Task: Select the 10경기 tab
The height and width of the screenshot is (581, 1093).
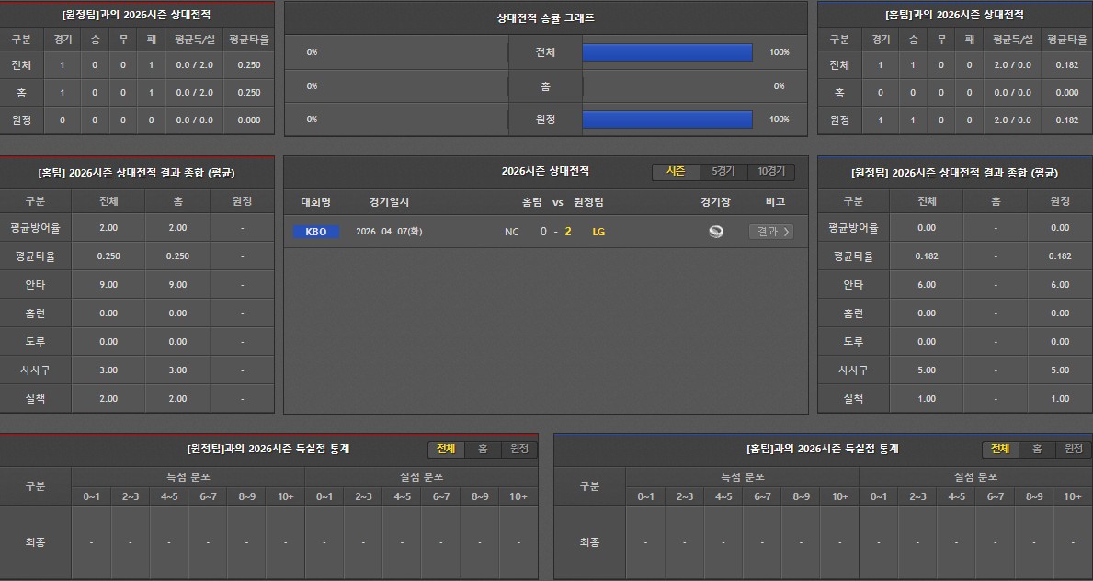Action: click(771, 172)
